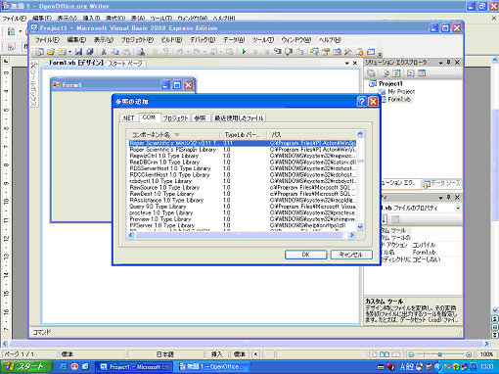The height and width of the screenshot is (374, 499).
Task: Select Preview 1.0 Type Library row
Action: point(243,219)
